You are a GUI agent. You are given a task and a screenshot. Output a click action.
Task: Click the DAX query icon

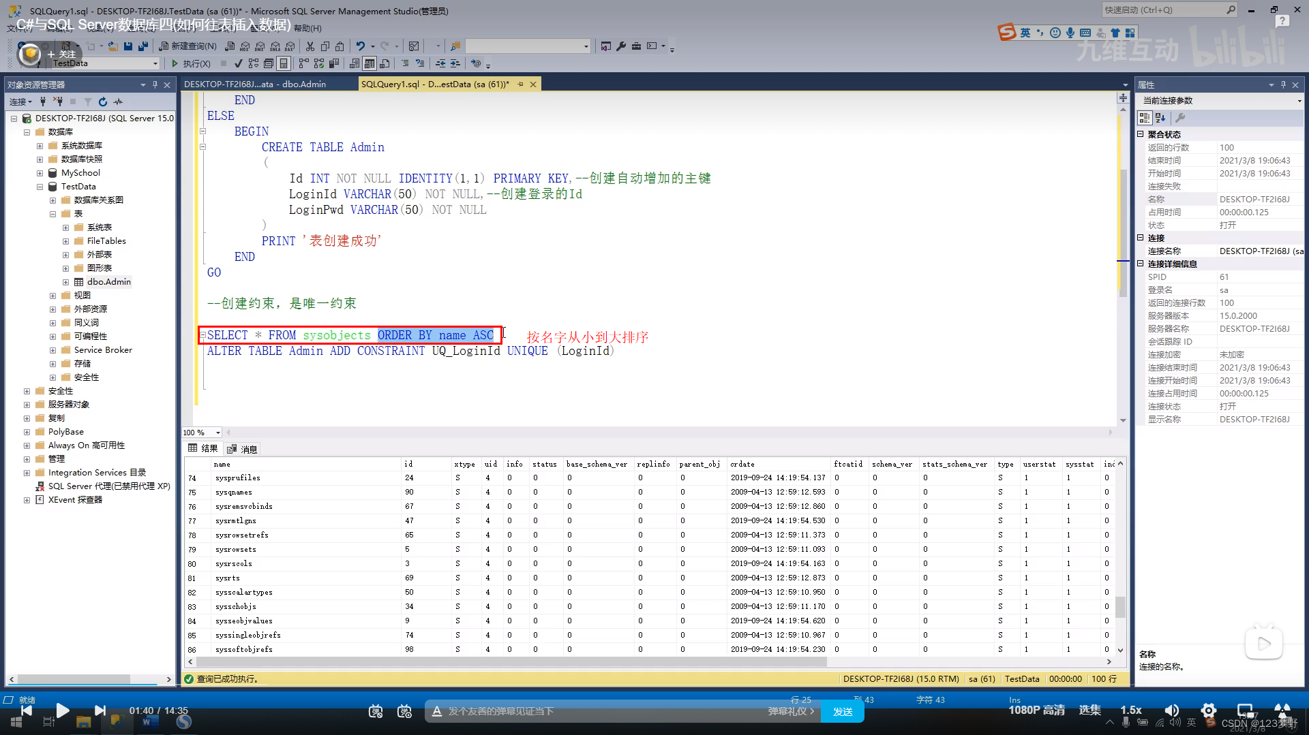tap(290, 46)
